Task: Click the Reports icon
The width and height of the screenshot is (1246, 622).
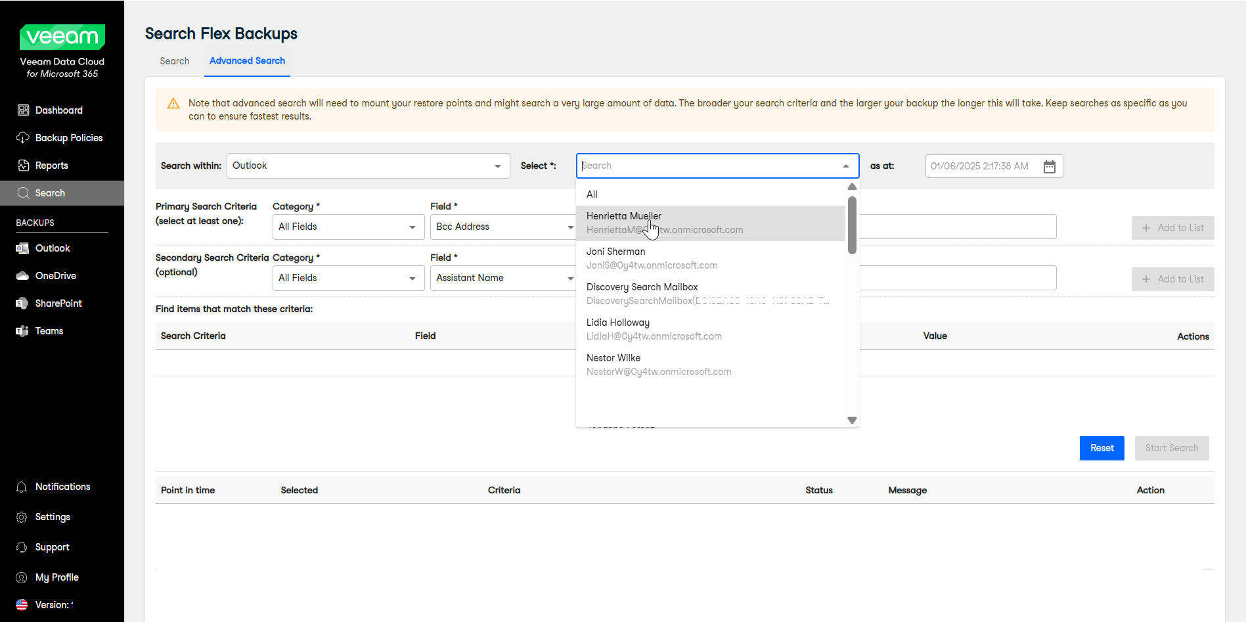Action: (23, 166)
